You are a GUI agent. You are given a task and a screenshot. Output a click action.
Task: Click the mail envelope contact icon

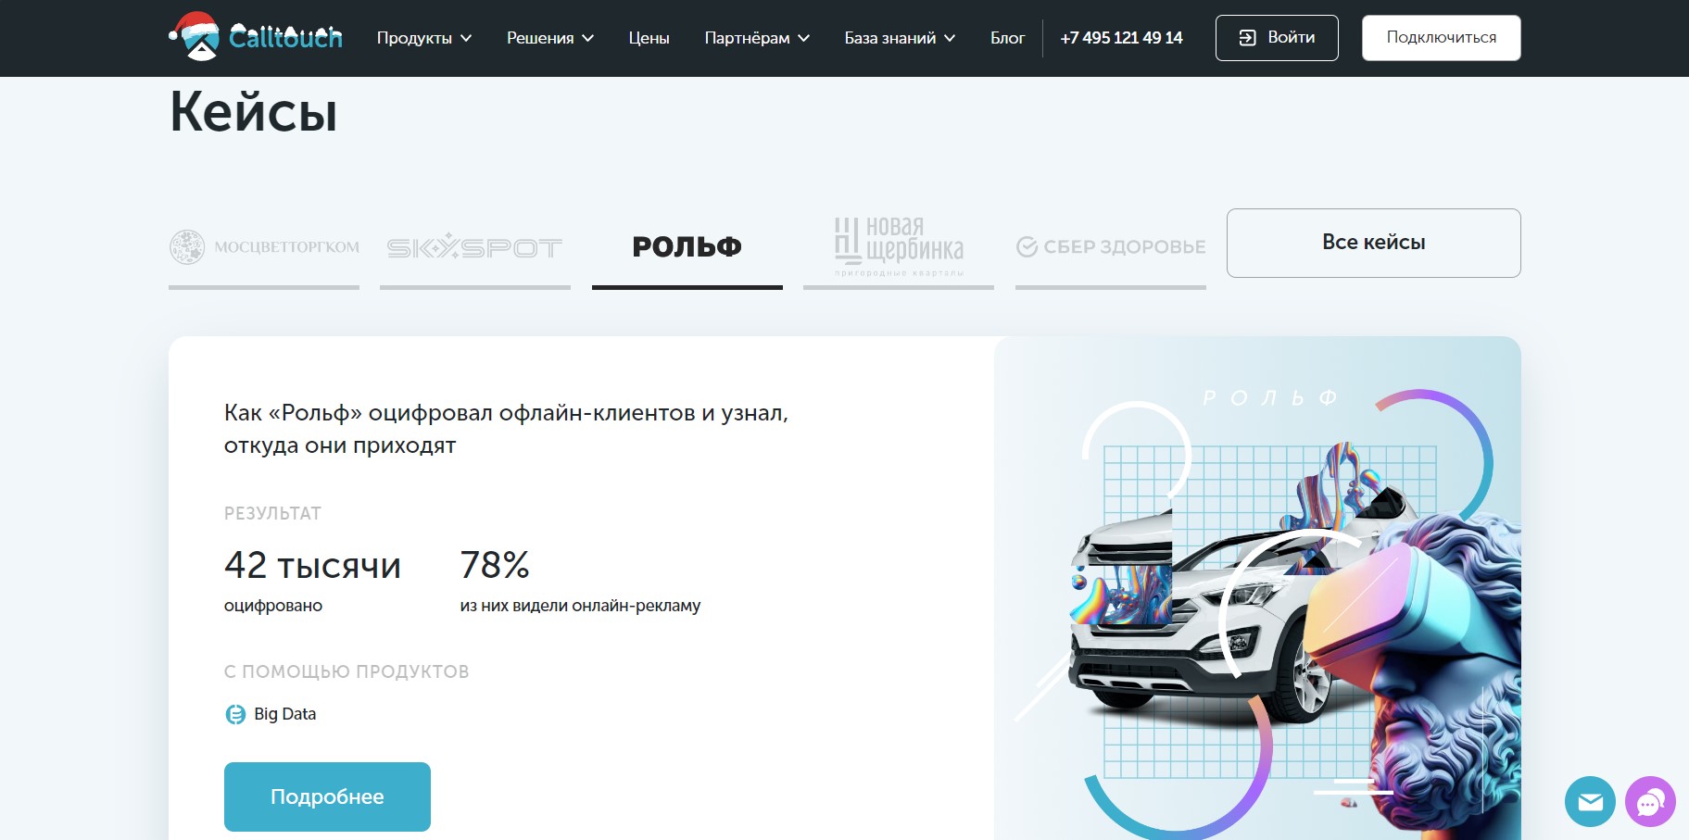(1590, 801)
